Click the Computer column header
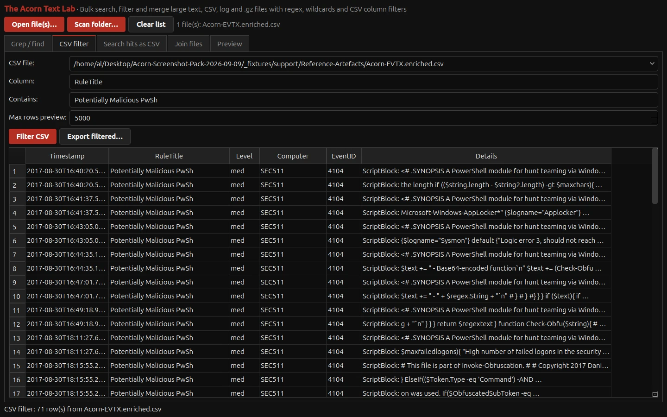Viewport: 667px width, 417px height. click(293, 156)
